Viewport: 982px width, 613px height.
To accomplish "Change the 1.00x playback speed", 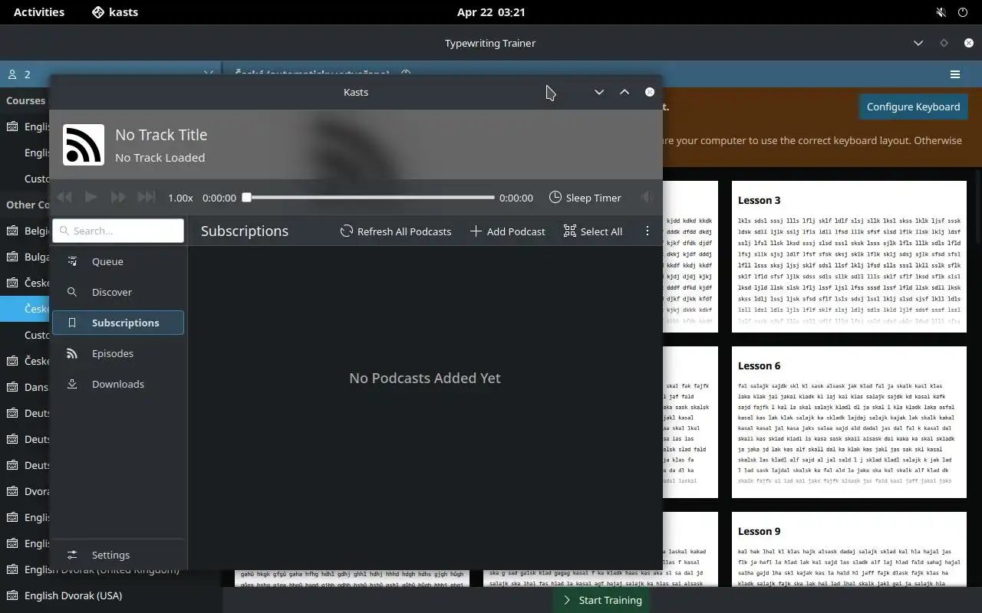I will [x=180, y=198].
